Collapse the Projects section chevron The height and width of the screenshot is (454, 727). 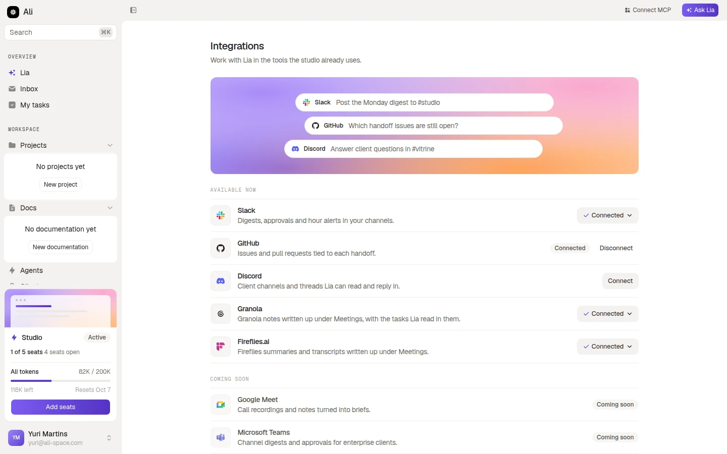pyautogui.click(x=110, y=145)
